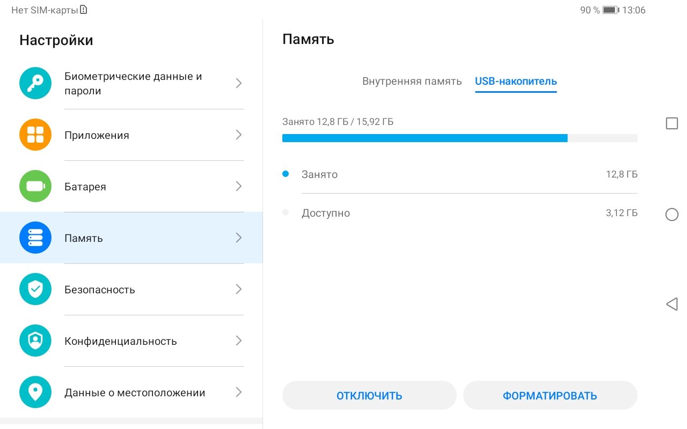
Task: Switch to the Внутренняя память tab
Action: [412, 82]
